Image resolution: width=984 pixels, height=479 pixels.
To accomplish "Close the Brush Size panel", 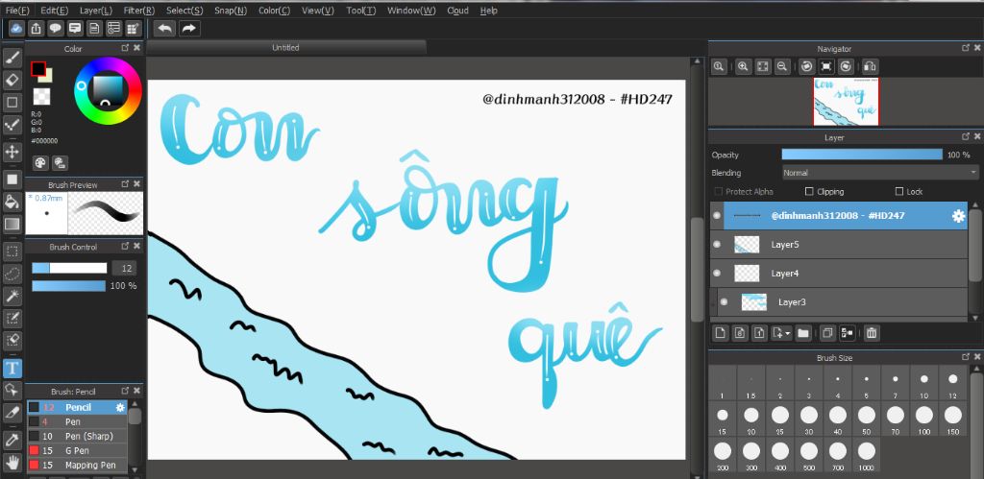I will click(977, 357).
